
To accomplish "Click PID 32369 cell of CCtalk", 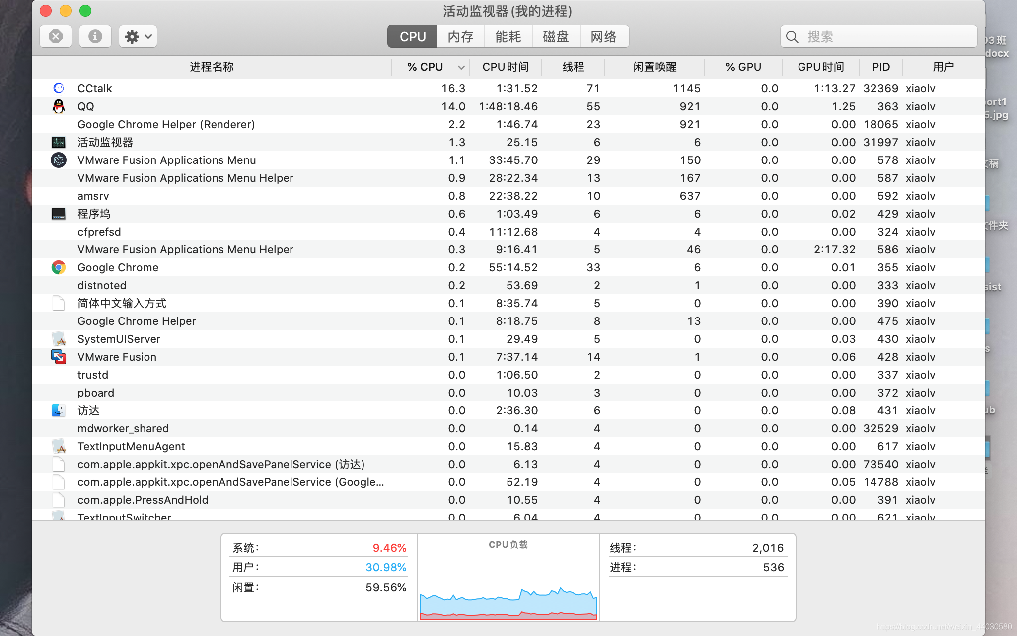I will point(880,88).
